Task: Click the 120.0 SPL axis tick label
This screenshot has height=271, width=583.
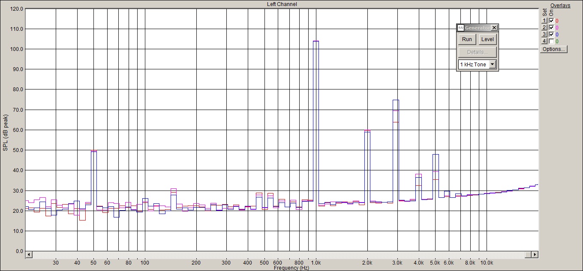Action: (x=17, y=9)
